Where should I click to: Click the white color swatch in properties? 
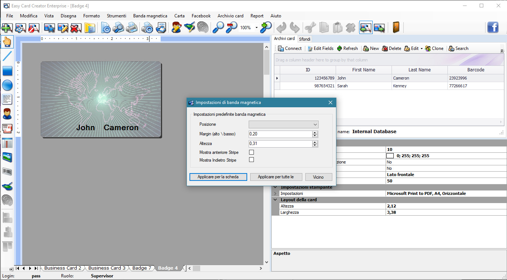[x=390, y=156]
